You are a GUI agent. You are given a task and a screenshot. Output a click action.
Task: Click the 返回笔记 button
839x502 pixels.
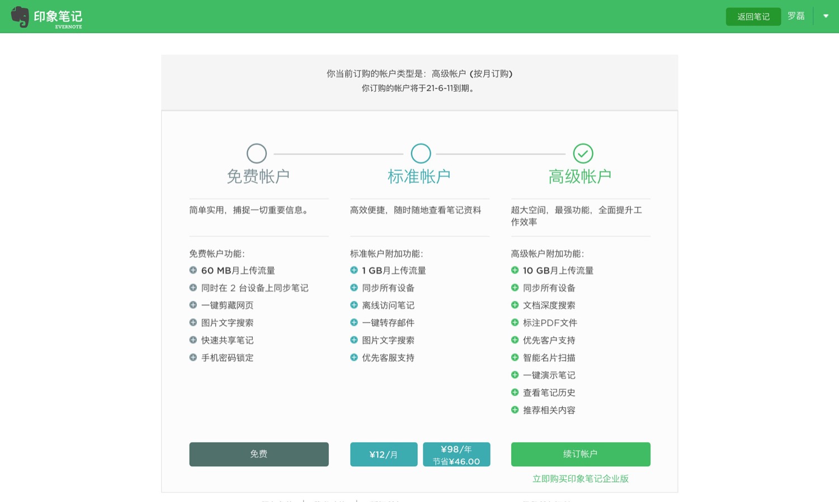pyautogui.click(x=753, y=17)
